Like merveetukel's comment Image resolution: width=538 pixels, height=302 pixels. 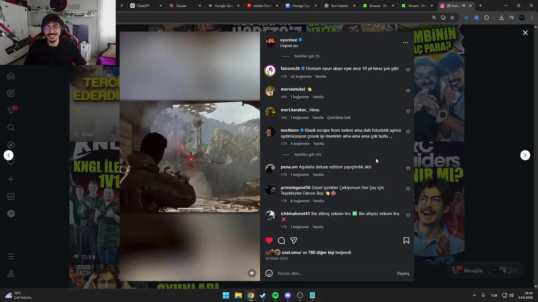[x=408, y=91]
